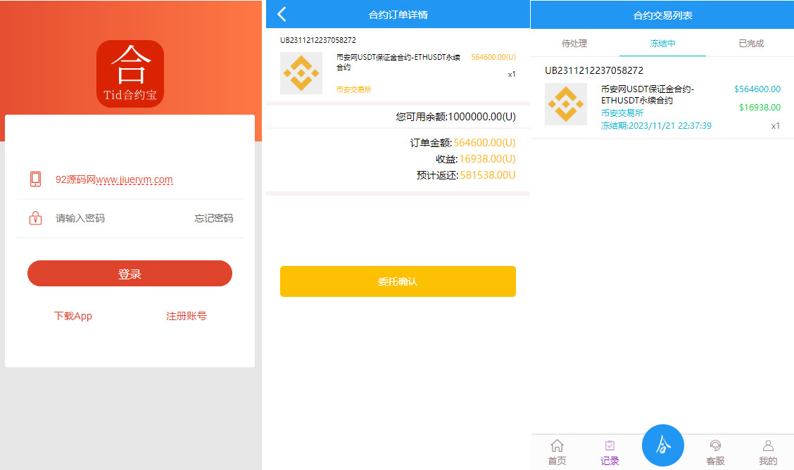Click the 下载App link

pos(73,316)
